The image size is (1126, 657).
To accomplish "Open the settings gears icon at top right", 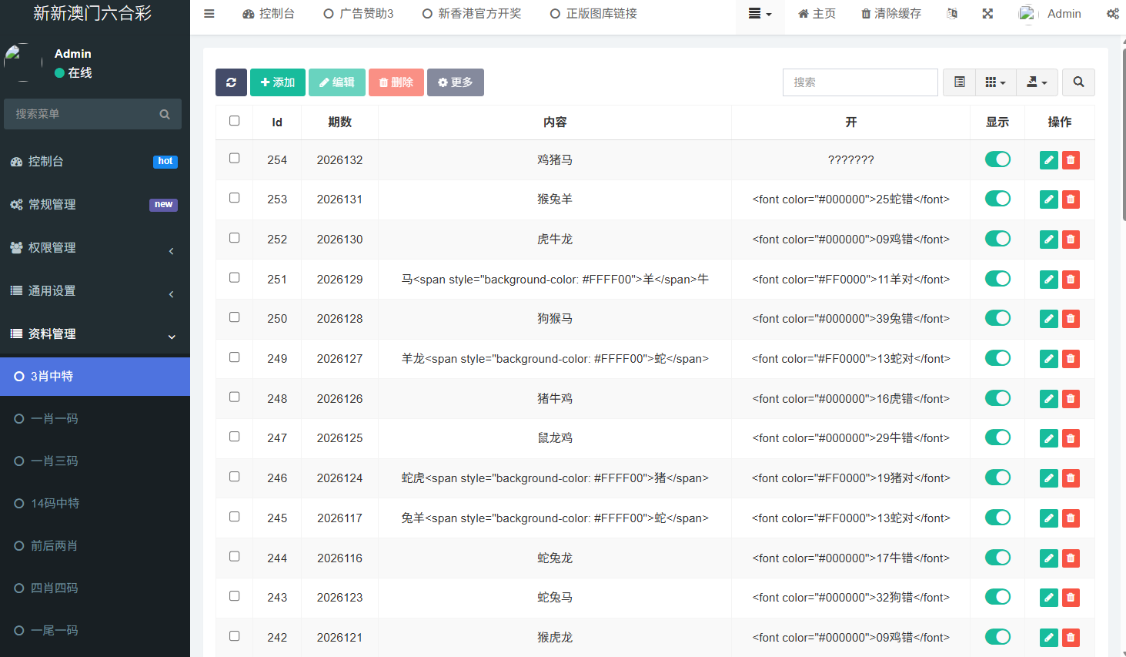I will (1113, 14).
